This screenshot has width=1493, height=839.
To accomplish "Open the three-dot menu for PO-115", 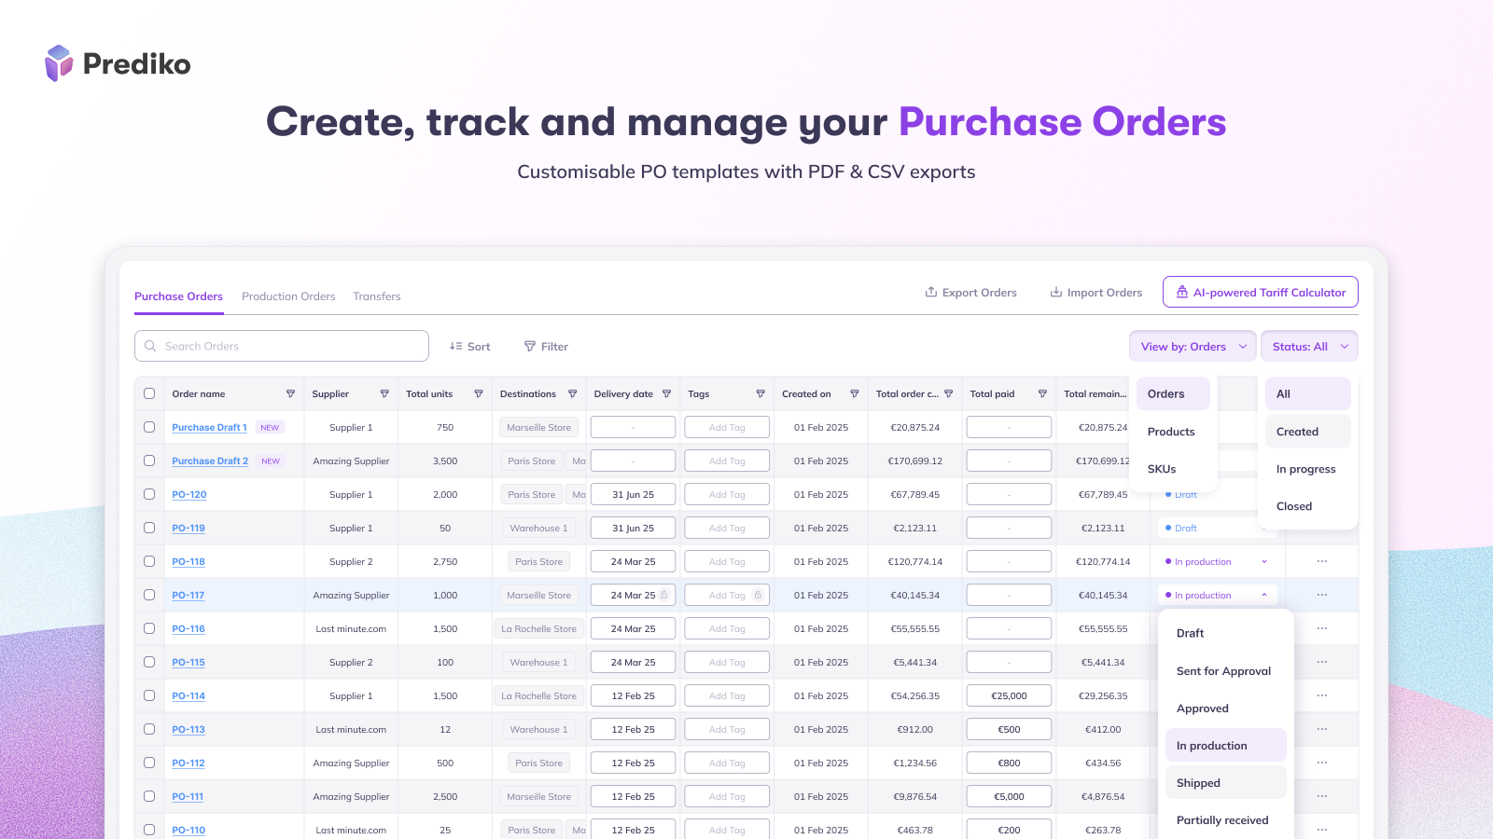I will coord(1322,662).
